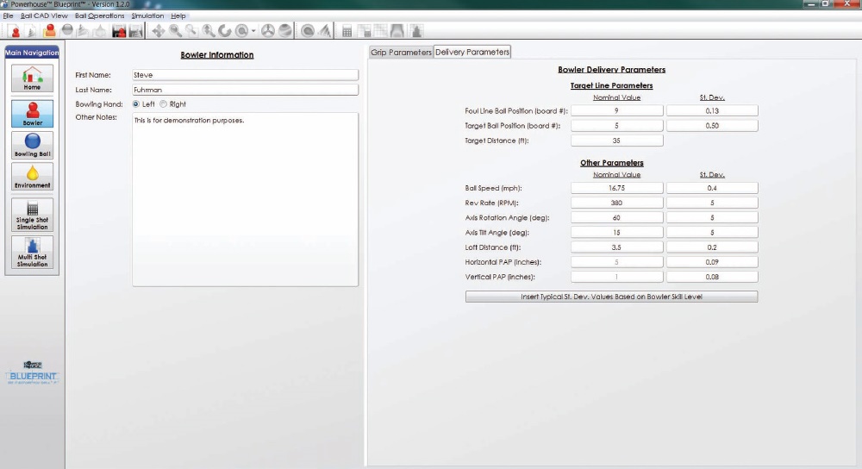The height and width of the screenshot is (469, 862).
Task: Click into the Other Notes text area
Action: pos(245,198)
